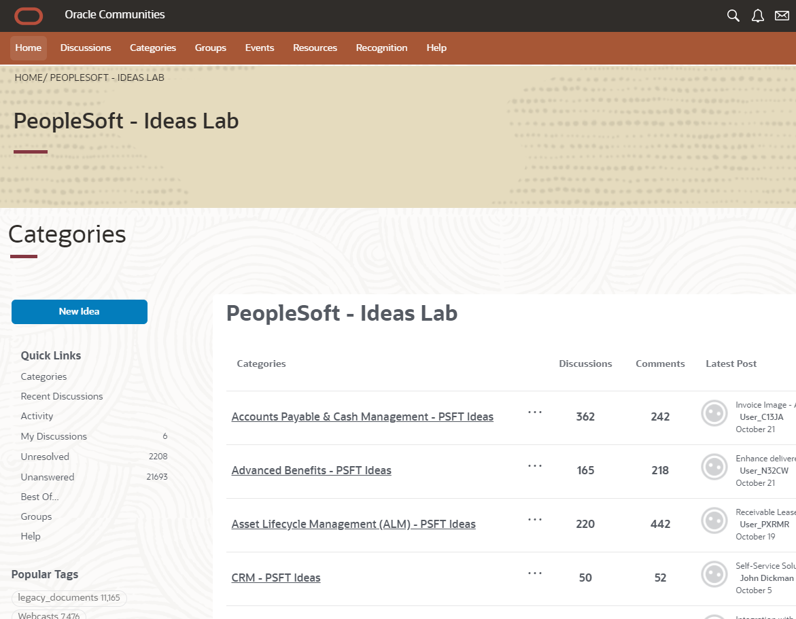
Task: Go to the Recognition menu
Action: coord(381,48)
